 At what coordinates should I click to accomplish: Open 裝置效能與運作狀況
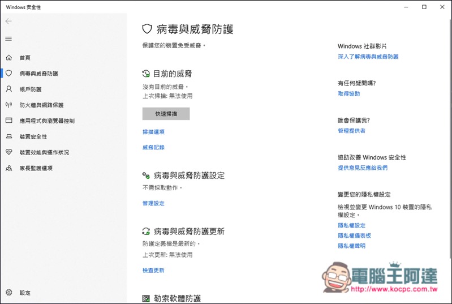(x=44, y=152)
